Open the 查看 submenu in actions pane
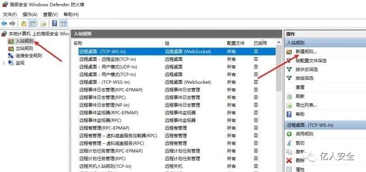Viewport: 366px width, 172px height. 300,87
